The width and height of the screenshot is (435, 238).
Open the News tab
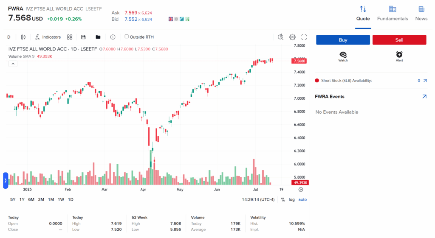(421, 14)
